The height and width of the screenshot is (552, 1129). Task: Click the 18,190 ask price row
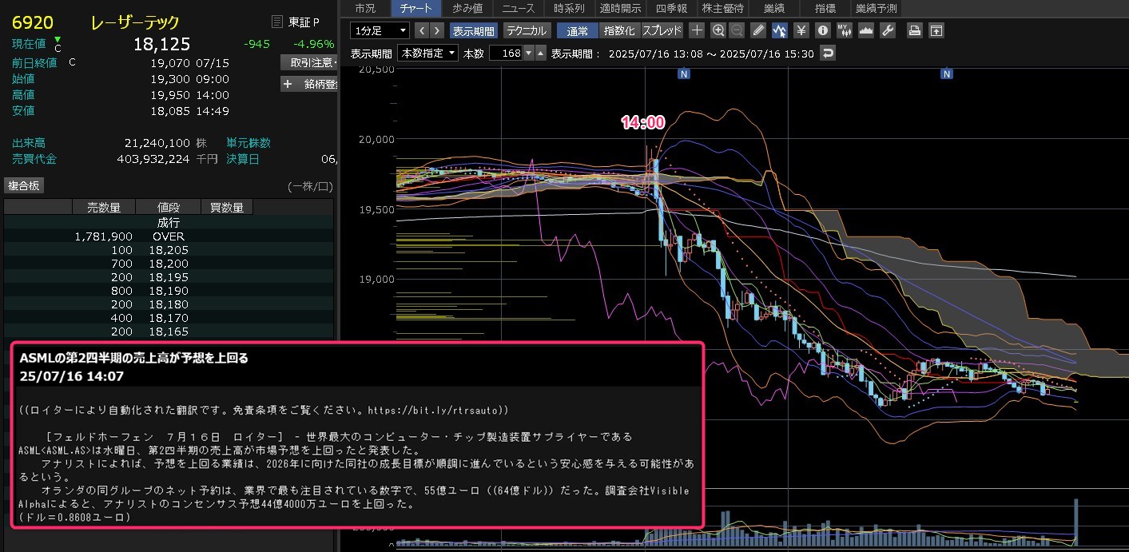[169, 291]
